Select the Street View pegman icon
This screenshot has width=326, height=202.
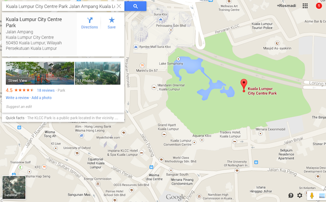(312, 195)
